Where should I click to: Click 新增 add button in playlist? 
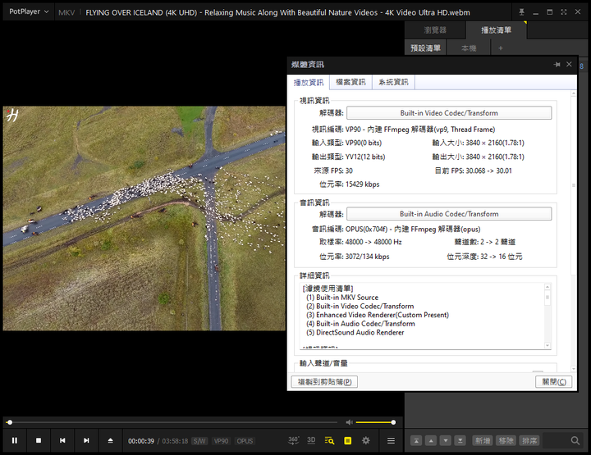click(483, 441)
